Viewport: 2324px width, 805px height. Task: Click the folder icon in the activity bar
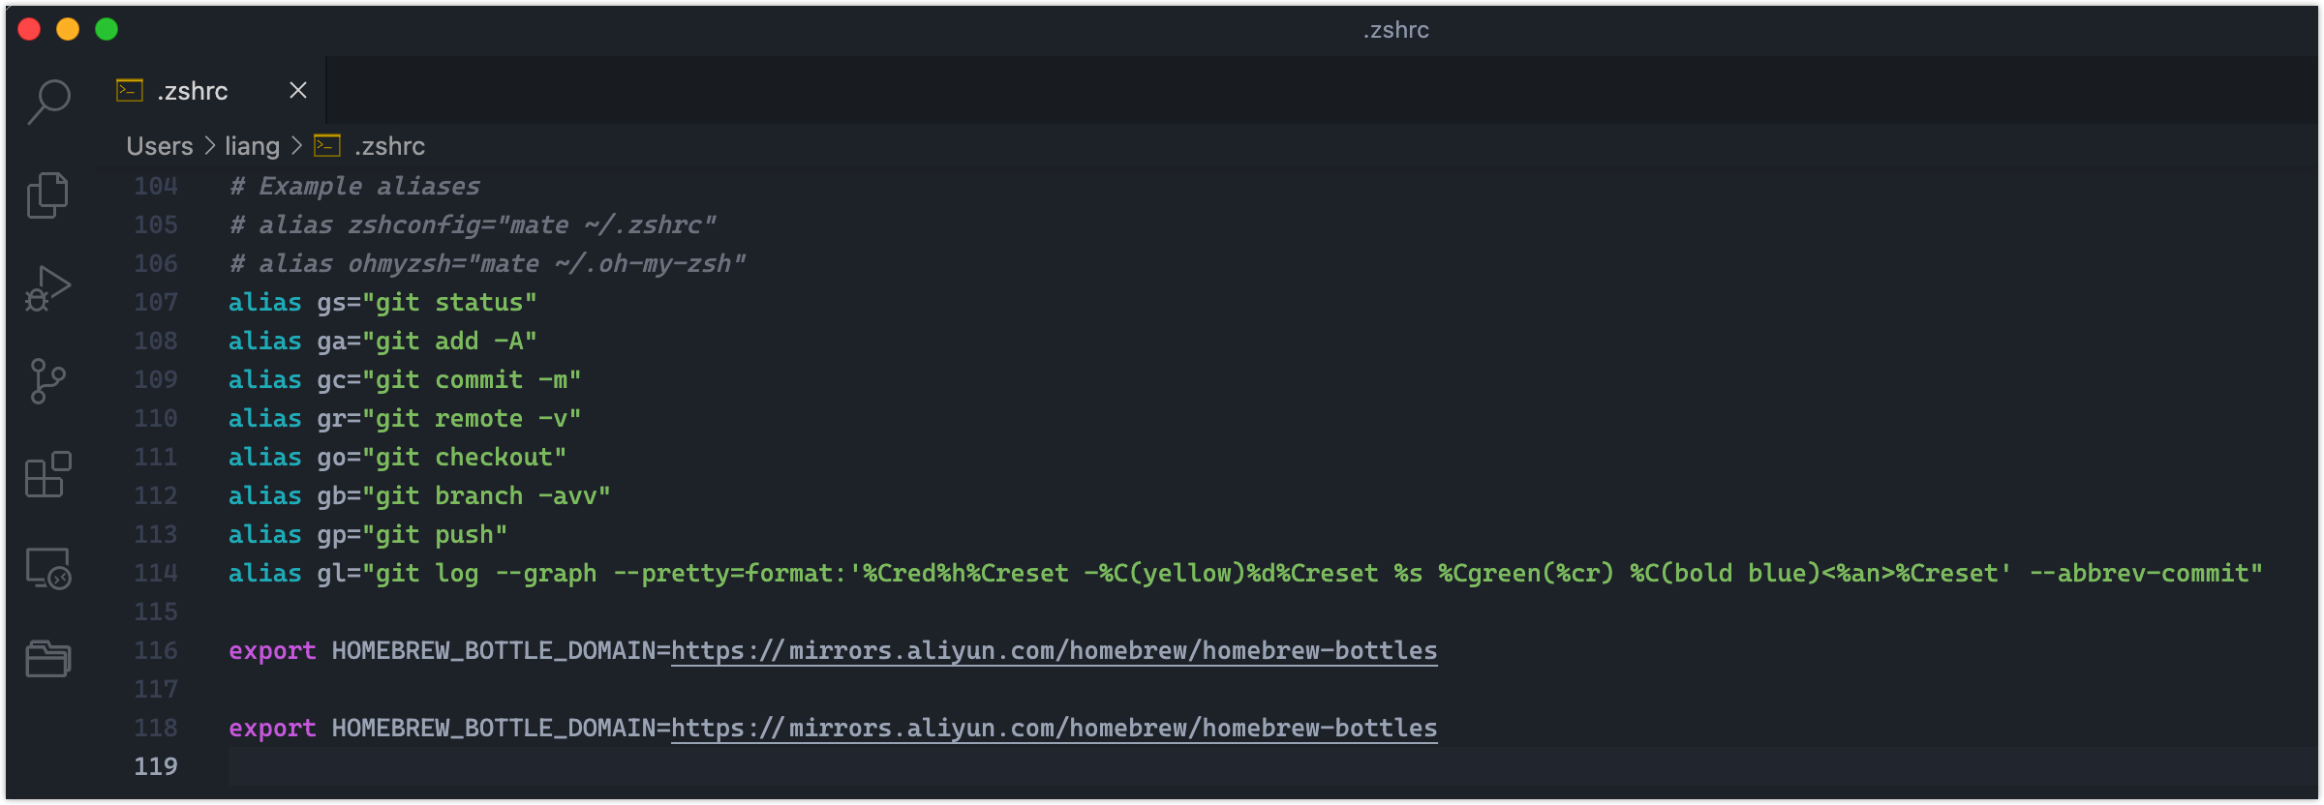[47, 659]
